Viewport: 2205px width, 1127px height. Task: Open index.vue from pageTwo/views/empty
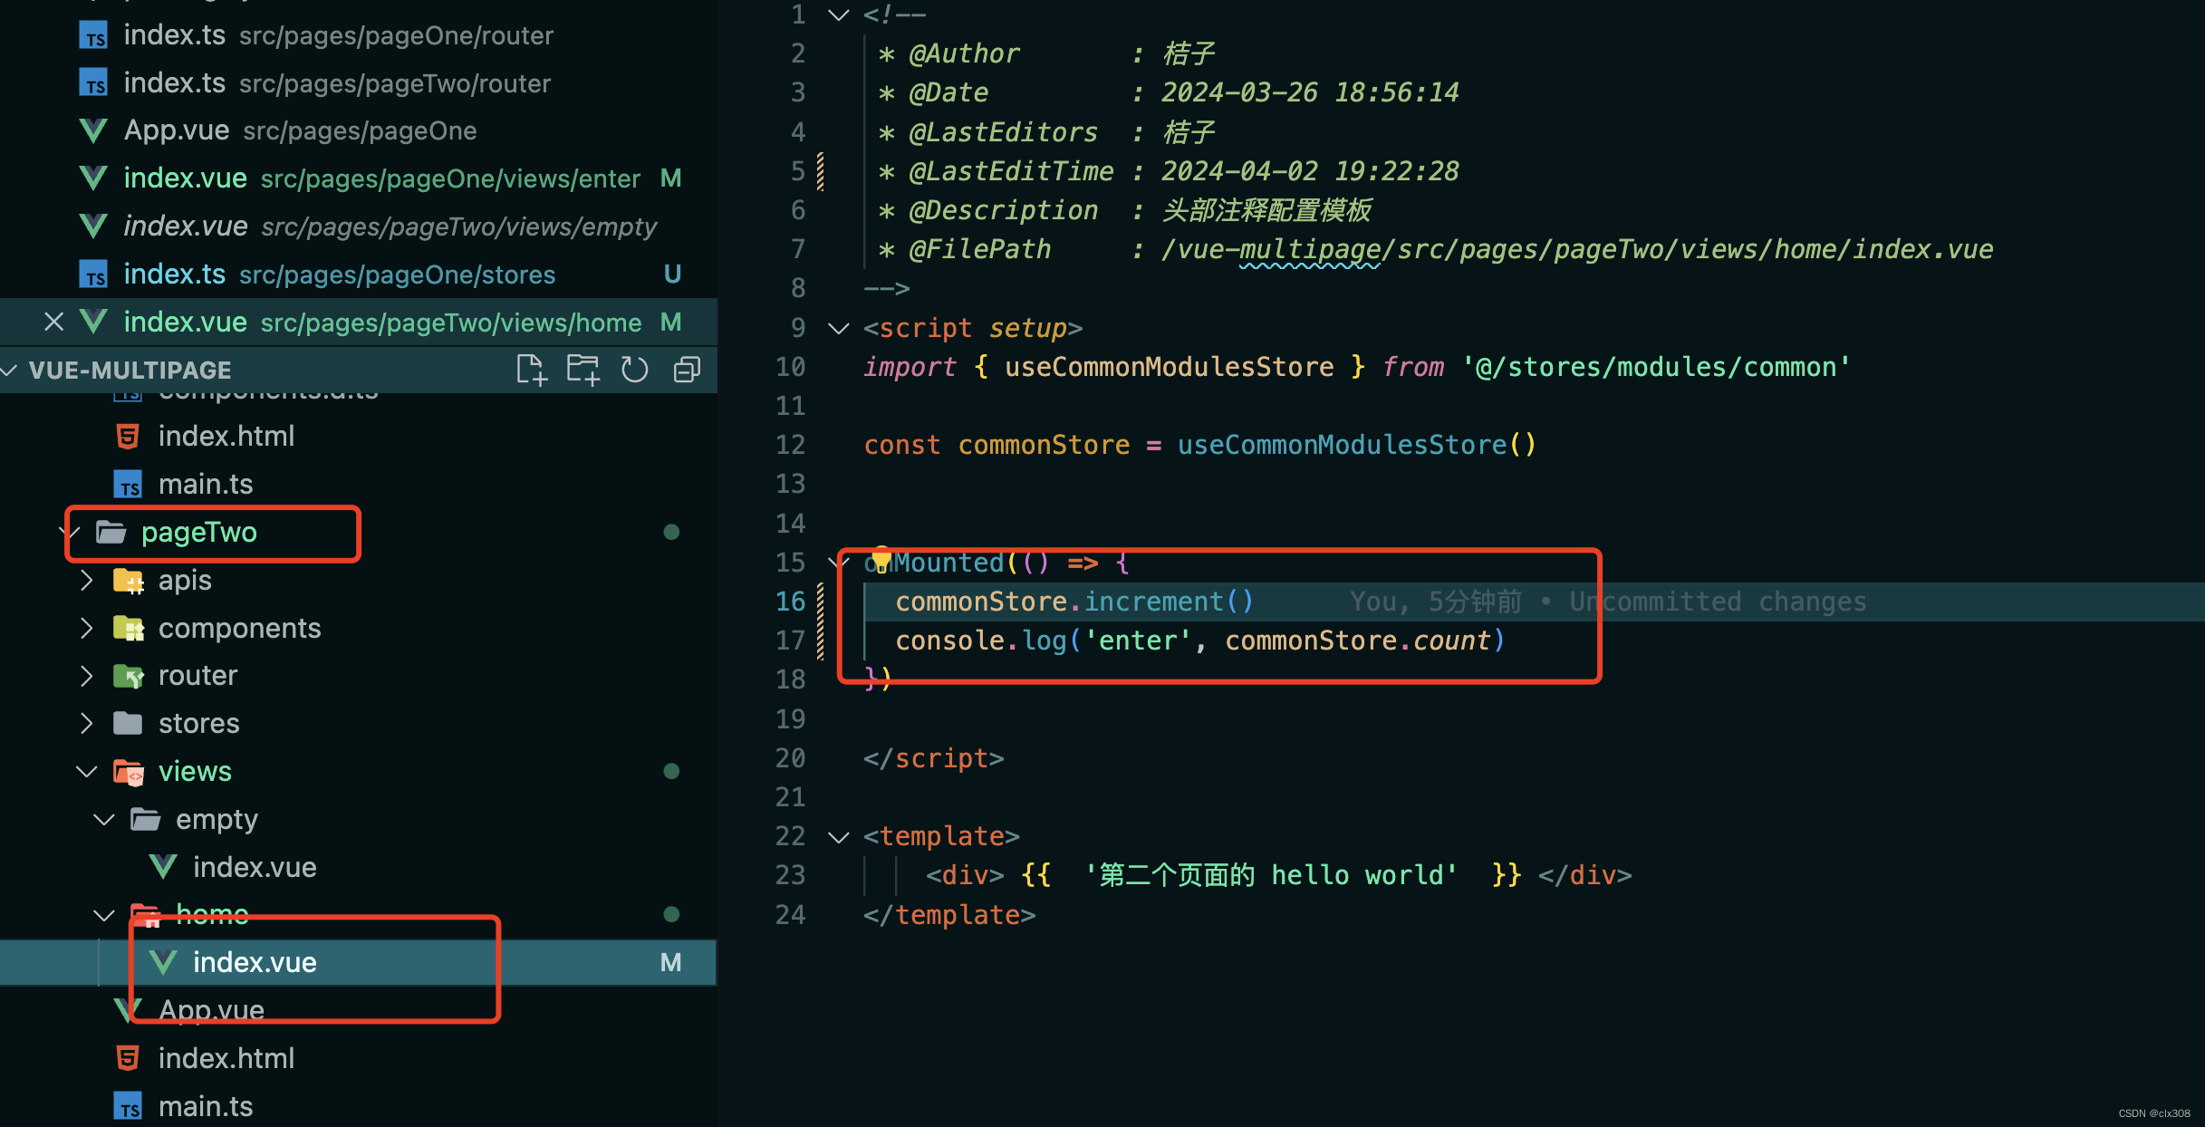click(359, 226)
